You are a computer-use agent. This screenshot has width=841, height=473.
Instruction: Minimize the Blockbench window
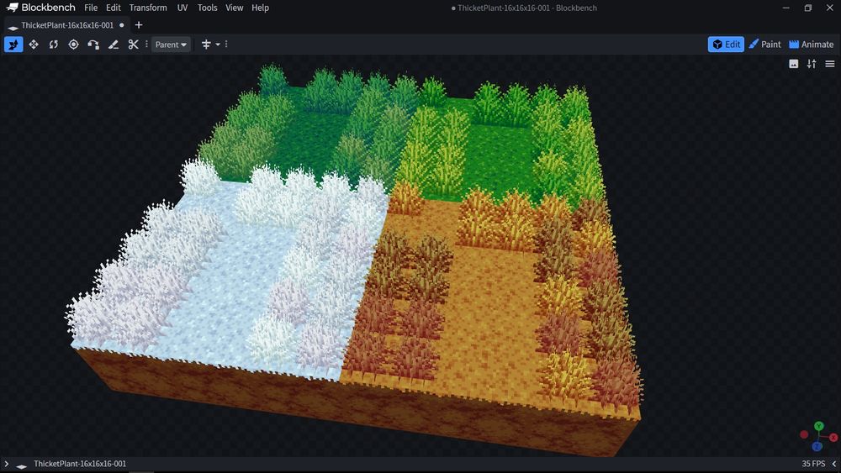pyautogui.click(x=786, y=8)
